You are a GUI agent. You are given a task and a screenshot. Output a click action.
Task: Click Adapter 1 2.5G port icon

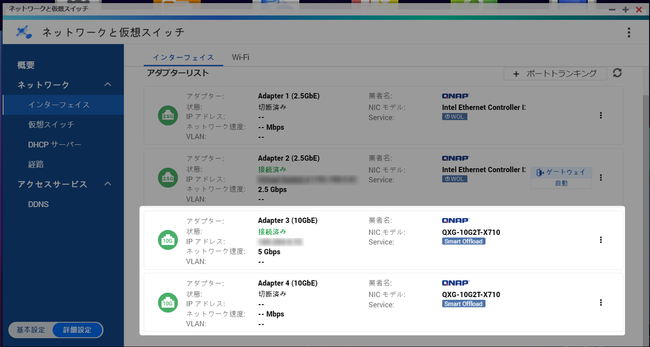pyautogui.click(x=168, y=116)
